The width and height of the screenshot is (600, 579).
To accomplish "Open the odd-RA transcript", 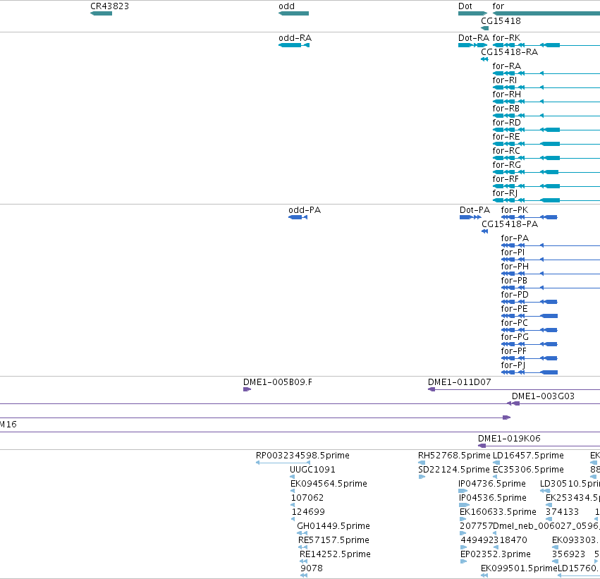I will pos(295,38).
